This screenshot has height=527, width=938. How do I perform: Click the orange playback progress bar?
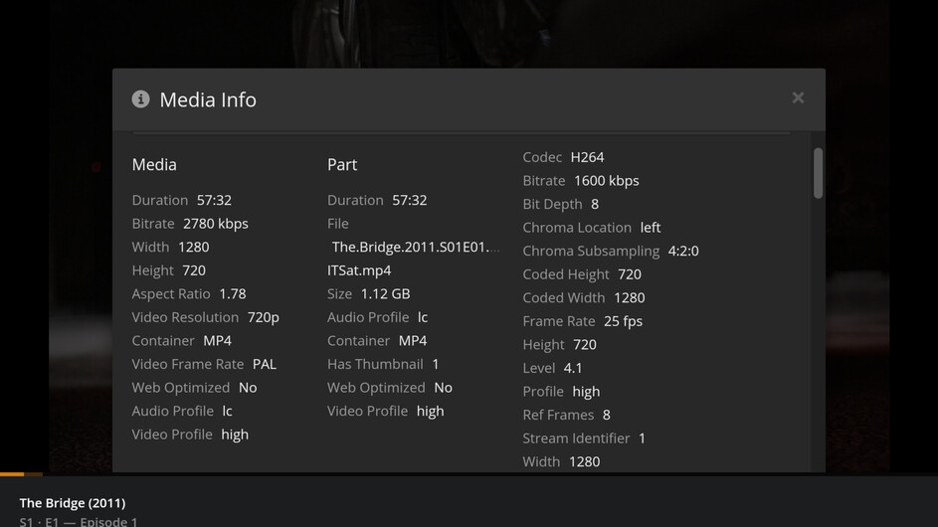(x=20, y=474)
